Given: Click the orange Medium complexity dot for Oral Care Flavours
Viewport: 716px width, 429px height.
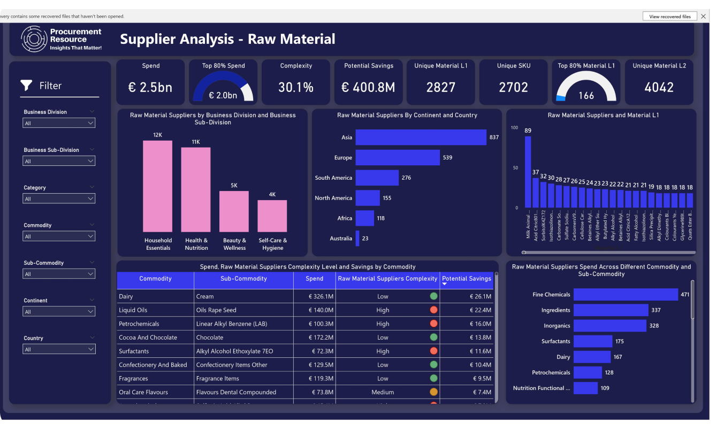Looking at the screenshot, I should [433, 392].
